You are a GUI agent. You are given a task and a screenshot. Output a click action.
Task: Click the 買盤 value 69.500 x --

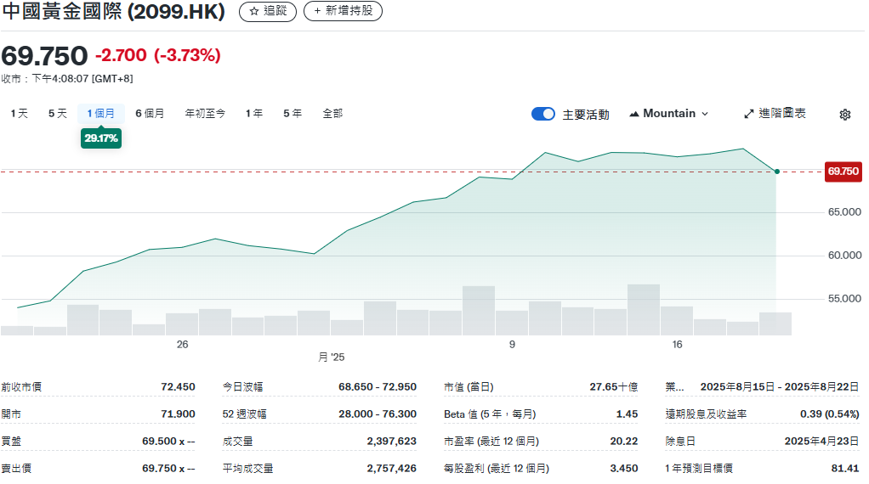[x=168, y=442]
